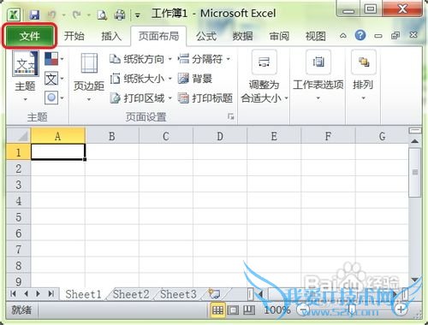
Task: Click the Undo icon in quick access toolbar
Action: (51, 15)
